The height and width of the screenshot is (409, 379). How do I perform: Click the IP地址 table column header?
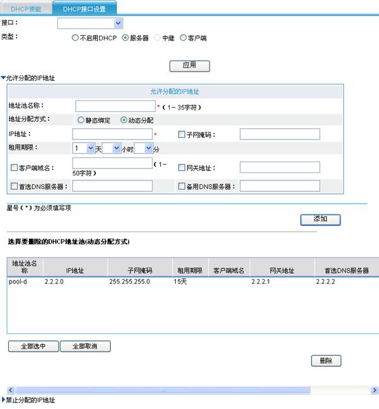click(75, 267)
